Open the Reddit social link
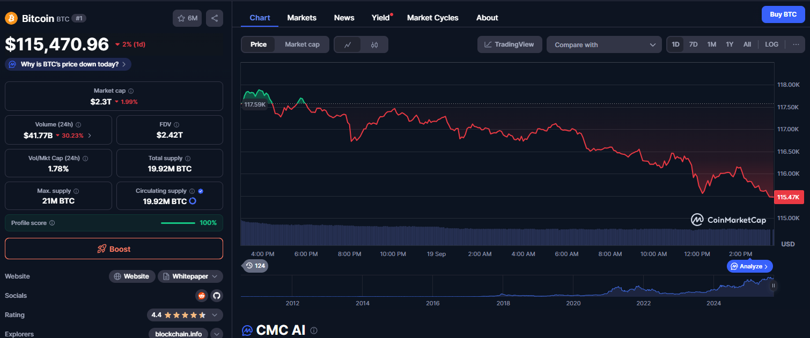 [x=202, y=296]
